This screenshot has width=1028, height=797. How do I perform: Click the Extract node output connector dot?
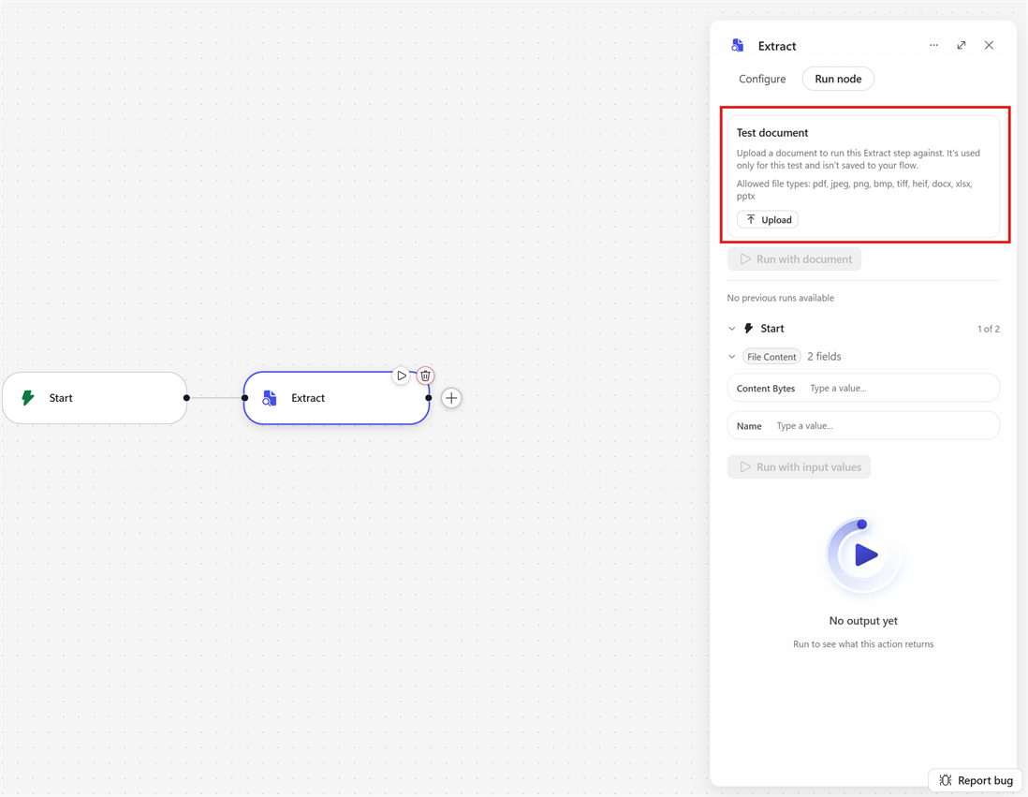429,398
